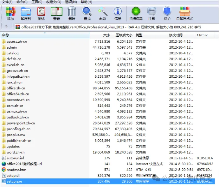This screenshot has height=187, width=219.
Task: Select the lync.zh-cn folder row
Action: (x=107, y=82)
